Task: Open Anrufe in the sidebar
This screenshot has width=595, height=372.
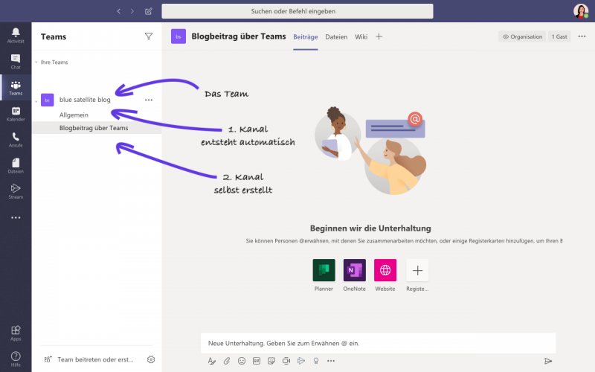Action: pyautogui.click(x=16, y=139)
